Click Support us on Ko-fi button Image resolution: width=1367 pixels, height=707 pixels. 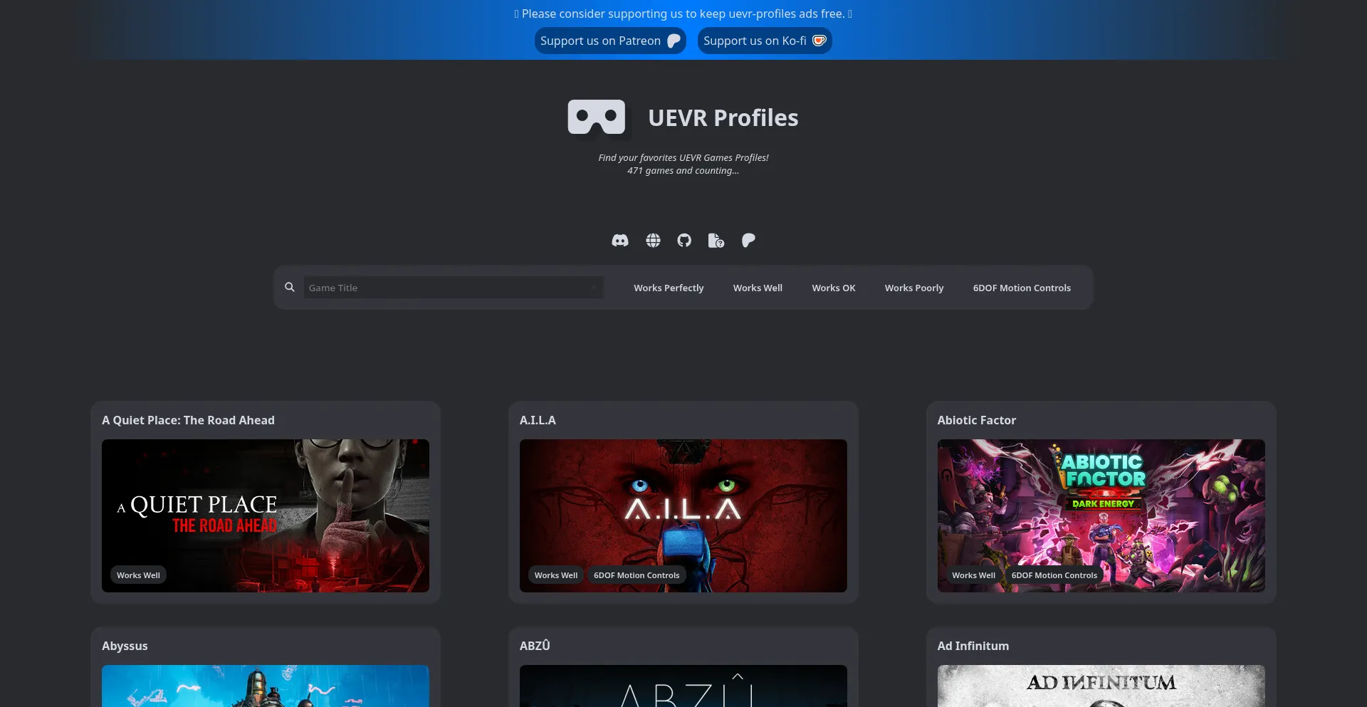click(765, 41)
